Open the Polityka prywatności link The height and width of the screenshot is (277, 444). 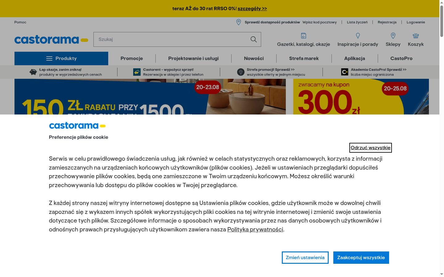(x=255, y=229)
